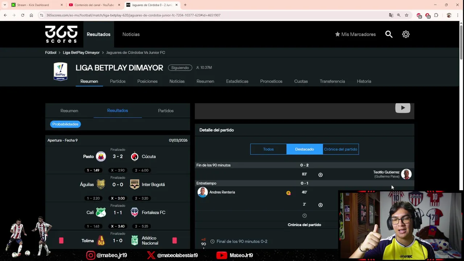This screenshot has width=464, height=261.
Task: Select the Todos filter
Action: (x=268, y=149)
